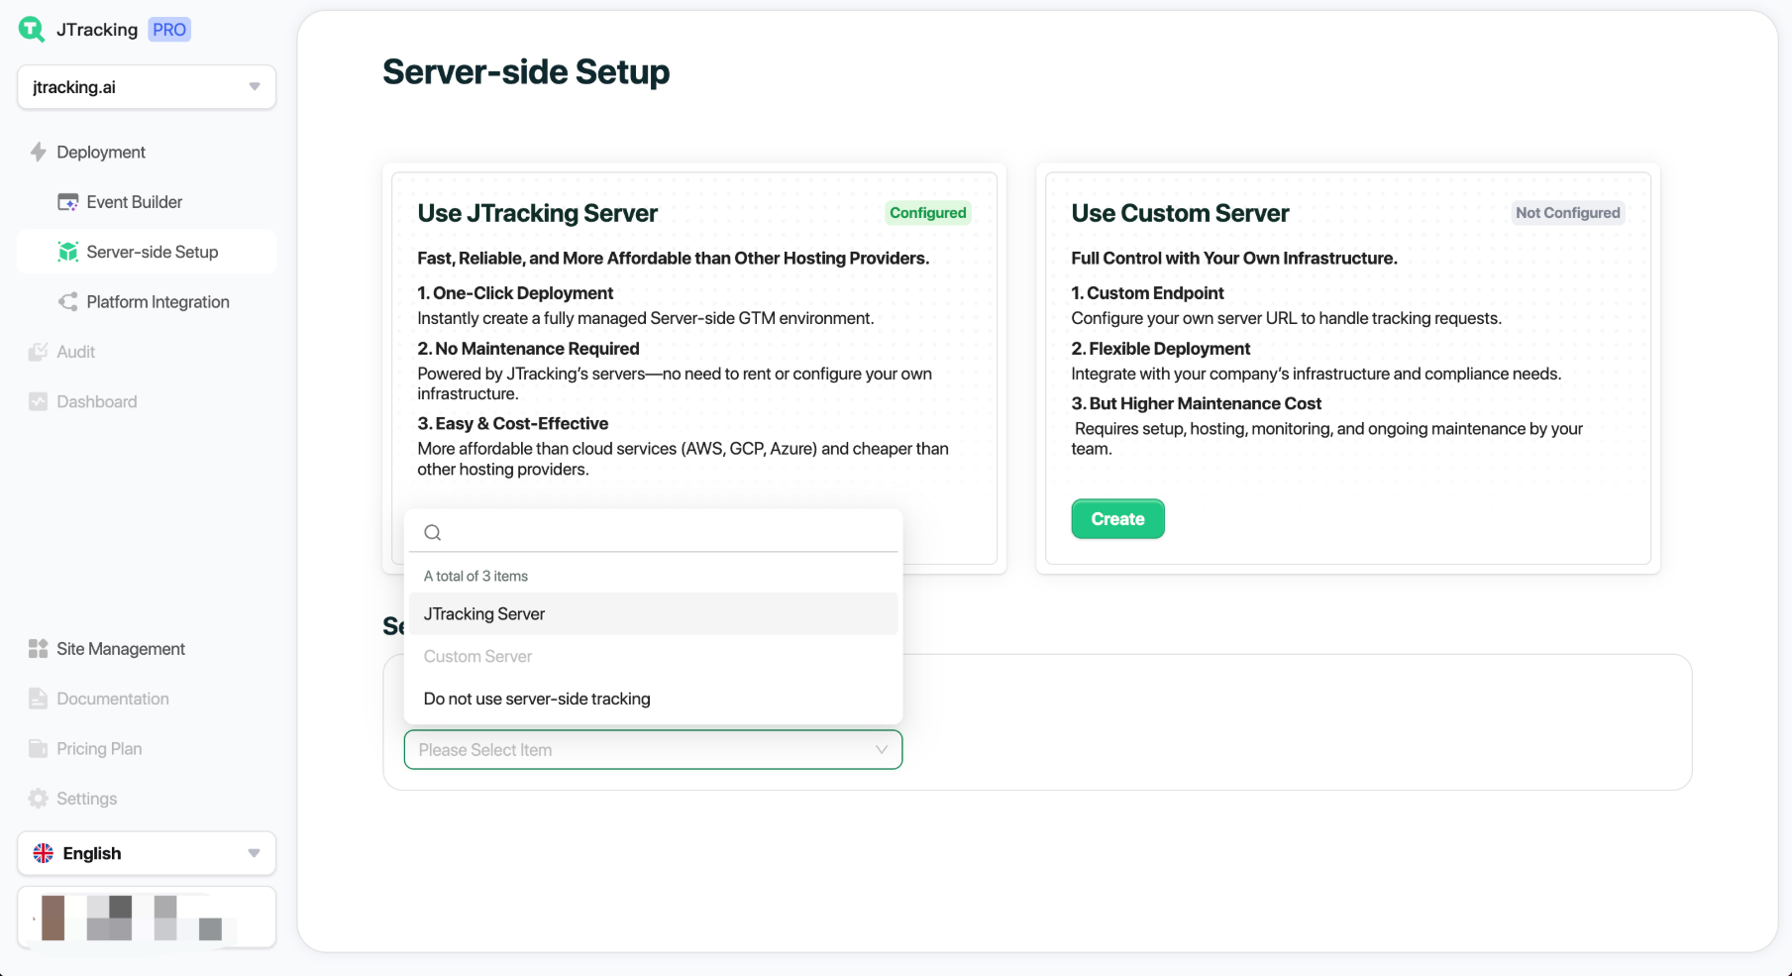1792x976 pixels.
Task: Click the Event Builder sidebar icon
Action: (x=67, y=202)
